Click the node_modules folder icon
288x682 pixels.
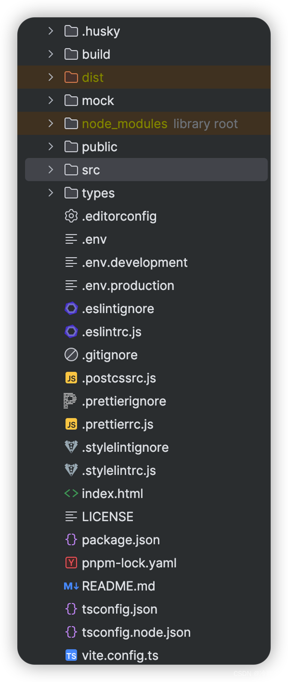point(71,123)
